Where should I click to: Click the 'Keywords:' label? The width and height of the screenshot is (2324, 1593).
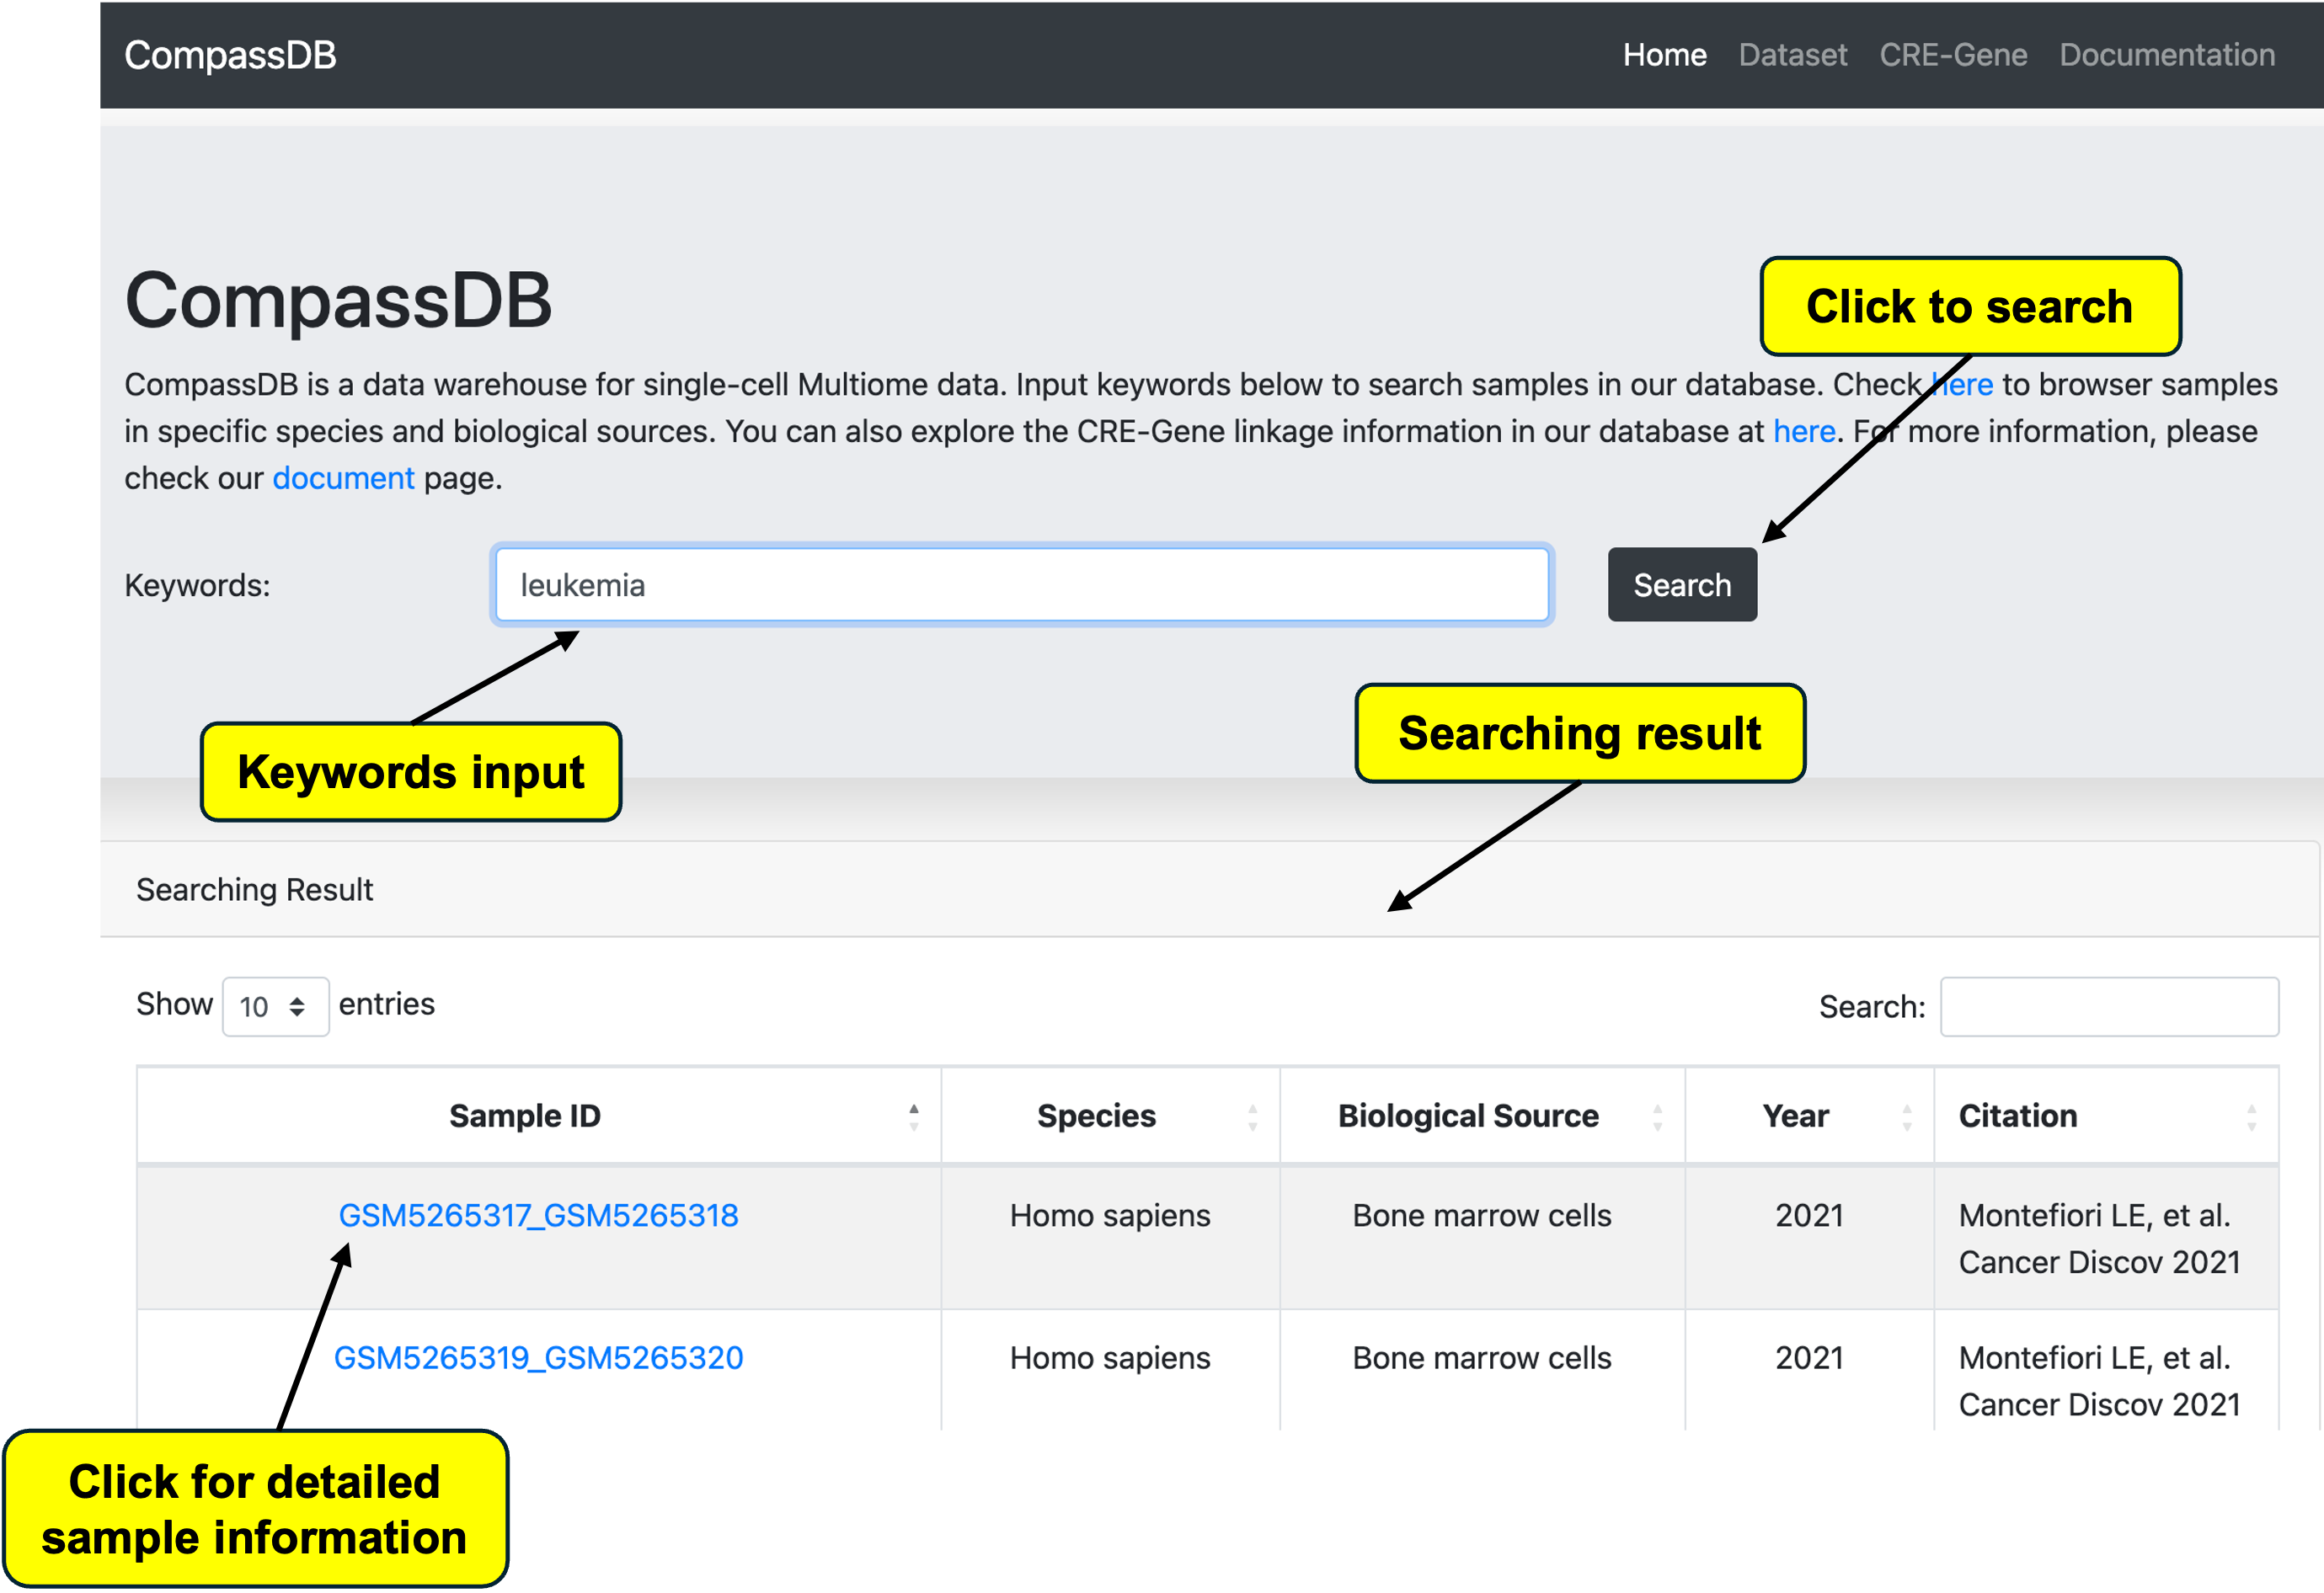197,586
